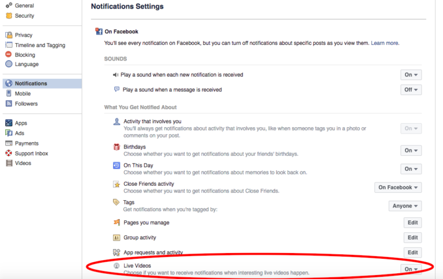
Task: Click the Mobile phone icon
Action: [x=9, y=93]
